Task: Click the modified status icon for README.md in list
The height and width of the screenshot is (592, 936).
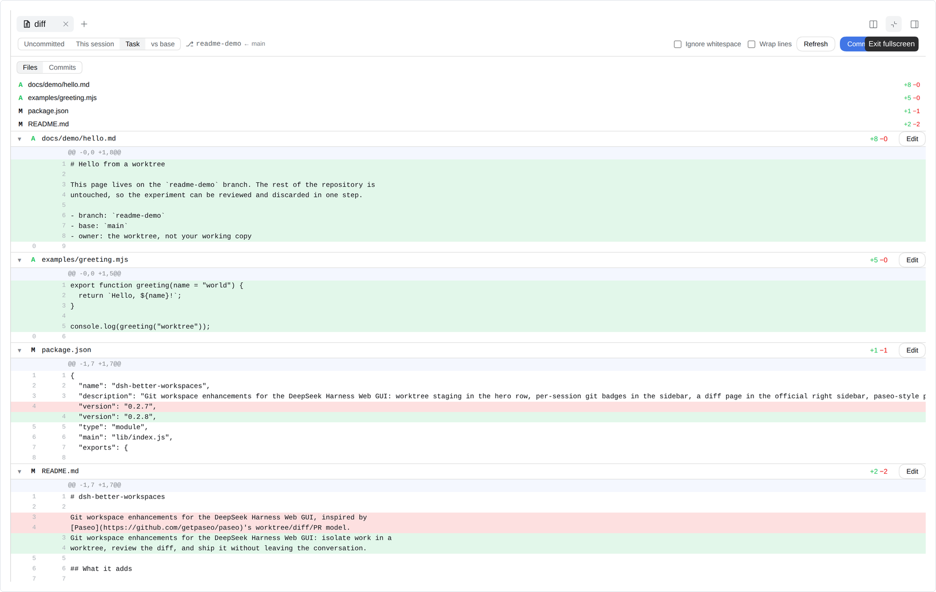Action: point(21,124)
